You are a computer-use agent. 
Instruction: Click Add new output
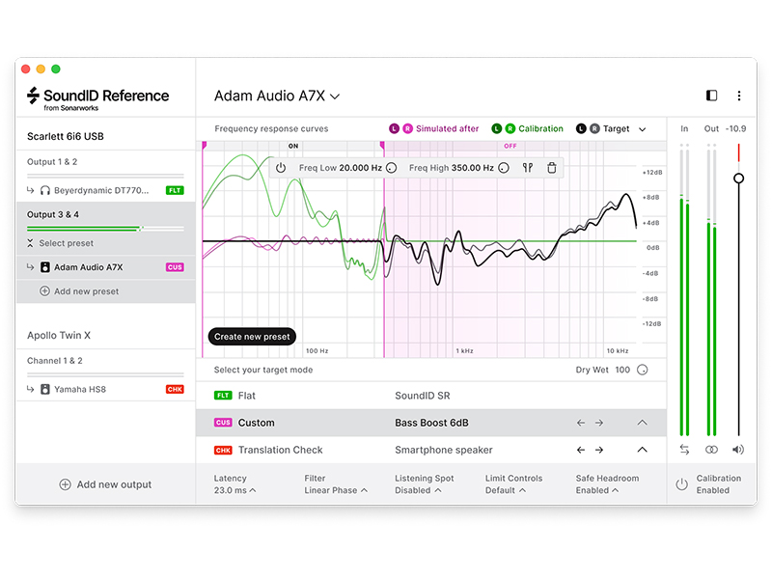[x=105, y=484]
